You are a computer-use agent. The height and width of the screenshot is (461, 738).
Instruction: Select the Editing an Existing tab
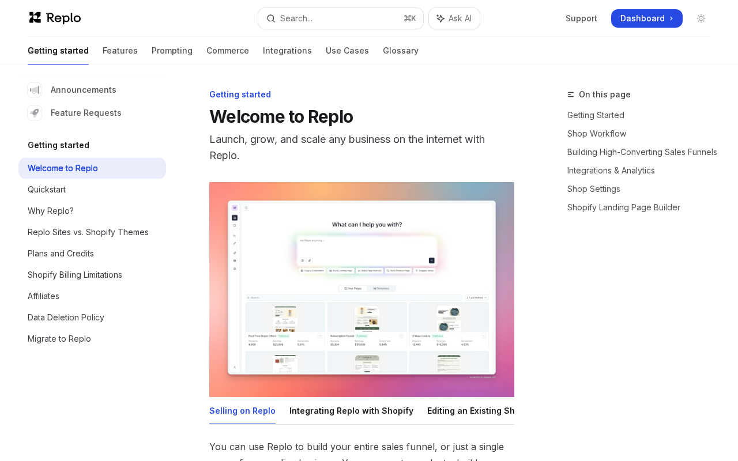point(470,411)
